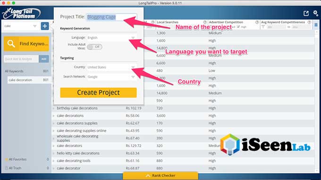Click the export icon in header
Viewport: 321px width, 180px height.
306,14
